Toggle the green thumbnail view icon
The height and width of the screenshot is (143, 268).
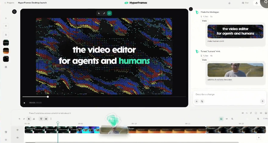click(221, 119)
